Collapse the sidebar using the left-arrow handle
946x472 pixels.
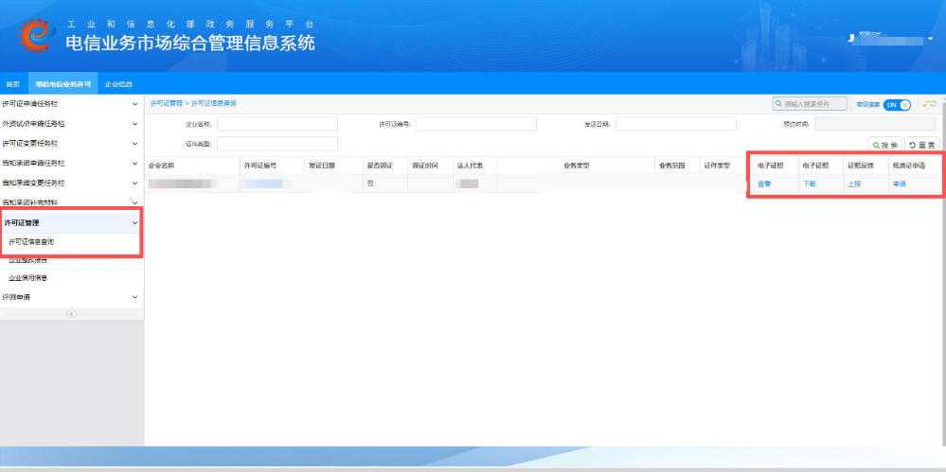pyautogui.click(x=72, y=314)
